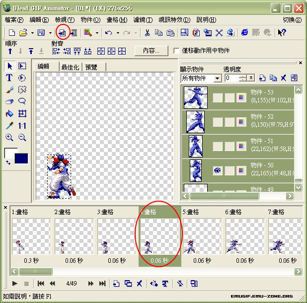
Task: Click the align-left objects icon
Action: [56, 51]
